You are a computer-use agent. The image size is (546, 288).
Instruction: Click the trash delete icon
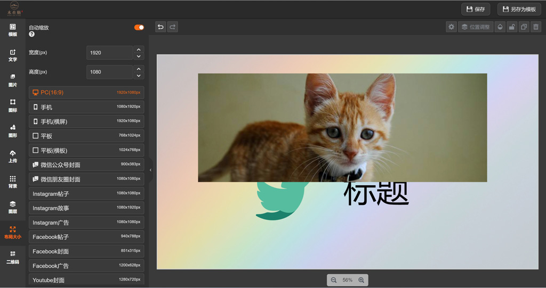tap(536, 27)
